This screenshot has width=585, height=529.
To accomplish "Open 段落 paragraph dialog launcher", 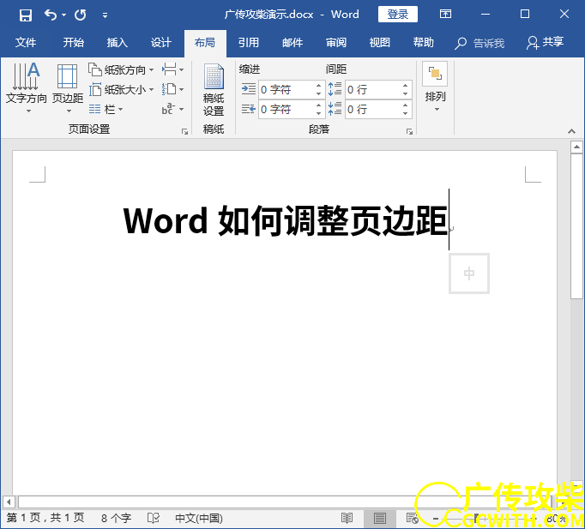I will 409,131.
